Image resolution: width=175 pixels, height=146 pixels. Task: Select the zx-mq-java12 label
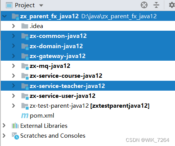50,66
